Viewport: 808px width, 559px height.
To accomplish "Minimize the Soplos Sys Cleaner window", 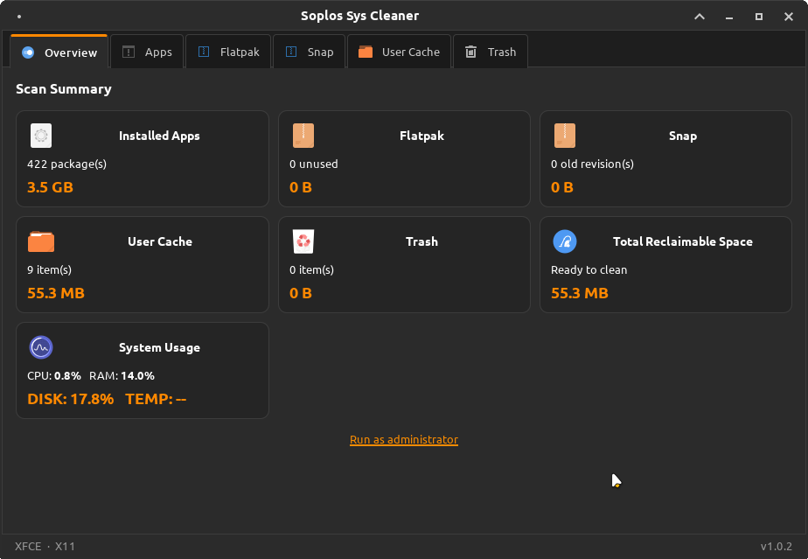I will [x=729, y=17].
